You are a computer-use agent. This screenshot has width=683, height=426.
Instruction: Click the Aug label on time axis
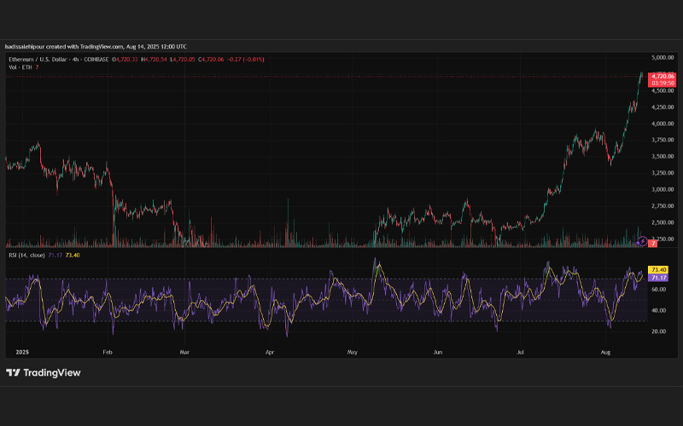(605, 352)
